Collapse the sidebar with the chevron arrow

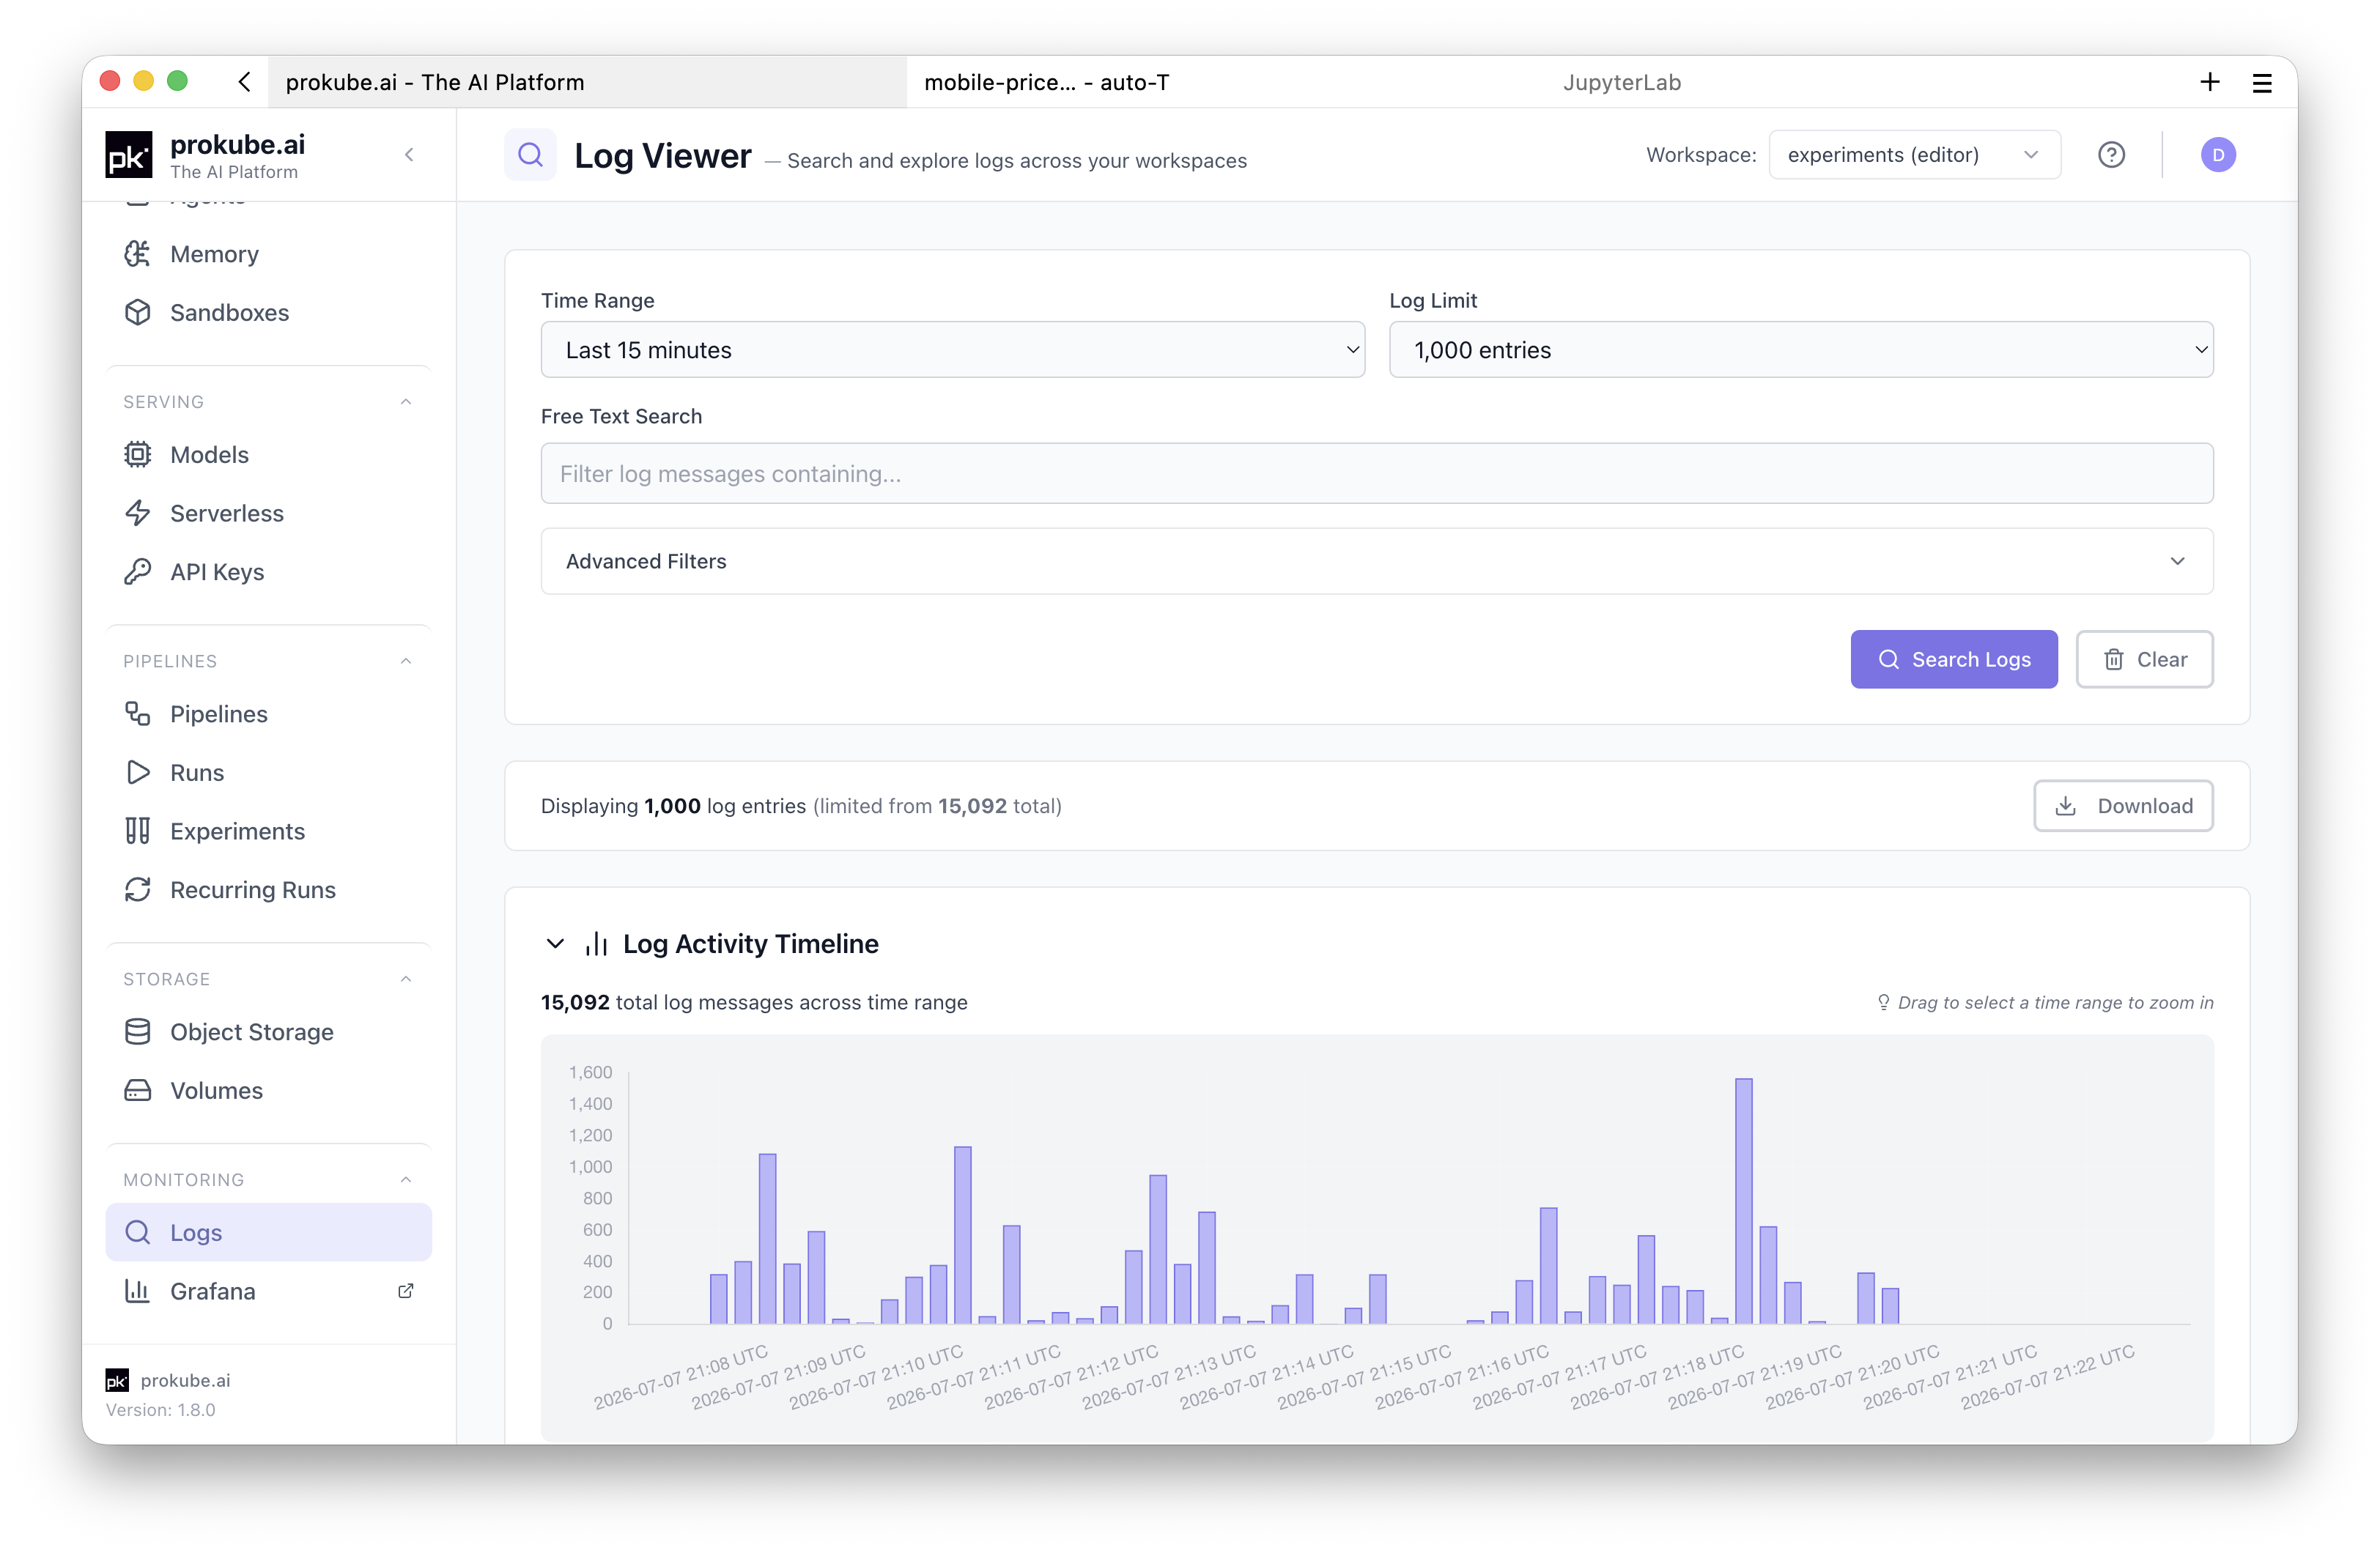click(409, 155)
